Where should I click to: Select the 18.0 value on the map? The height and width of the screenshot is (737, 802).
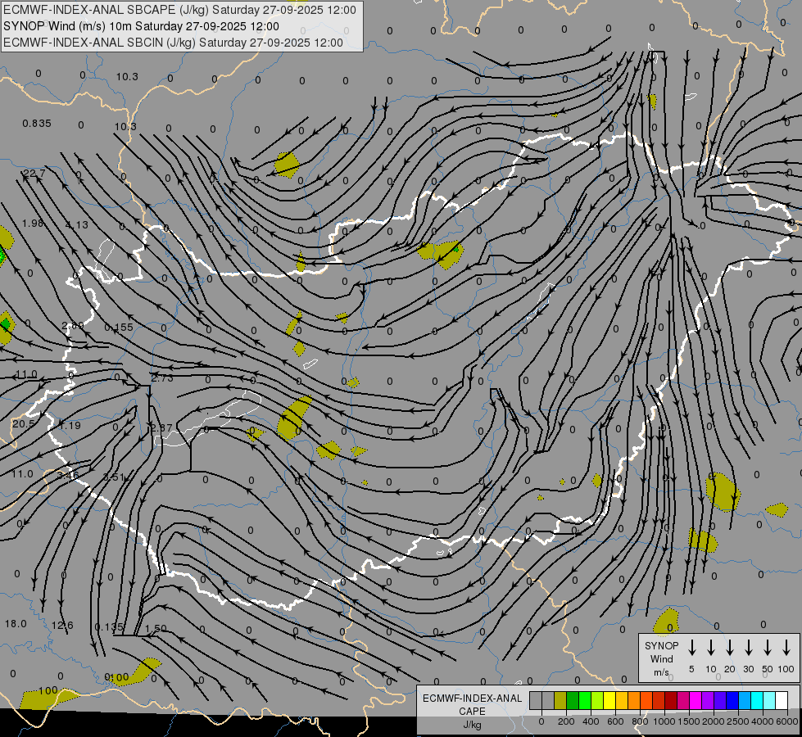click(16, 623)
